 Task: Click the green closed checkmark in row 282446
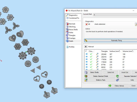(x=91, y=54)
